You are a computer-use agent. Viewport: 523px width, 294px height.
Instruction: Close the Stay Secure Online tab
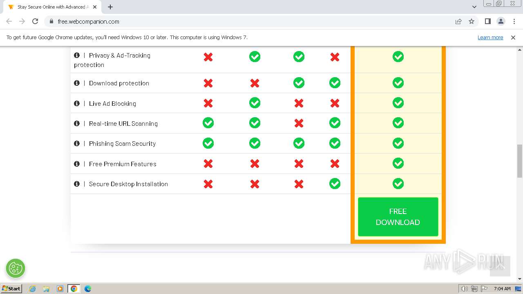coord(95,7)
